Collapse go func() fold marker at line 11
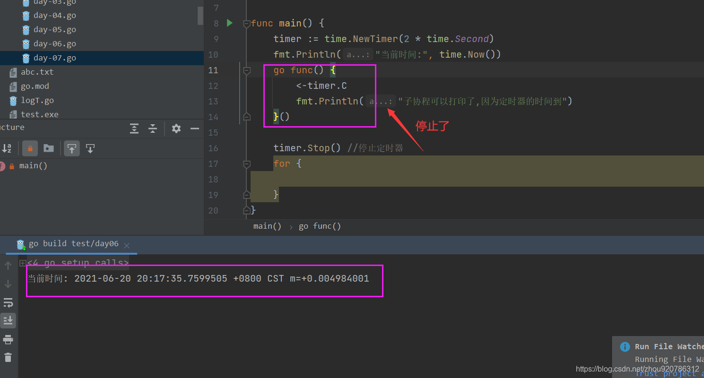The image size is (704, 378). (x=246, y=70)
